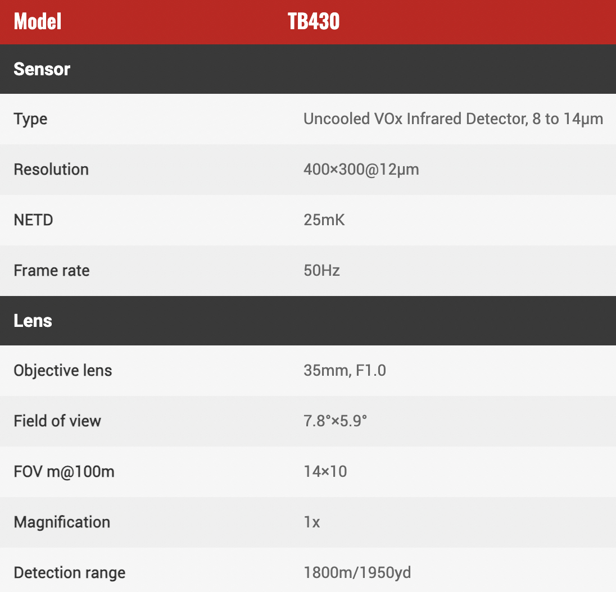
Task: Select the Field of view label
Action: pyautogui.click(x=57, y=421)
